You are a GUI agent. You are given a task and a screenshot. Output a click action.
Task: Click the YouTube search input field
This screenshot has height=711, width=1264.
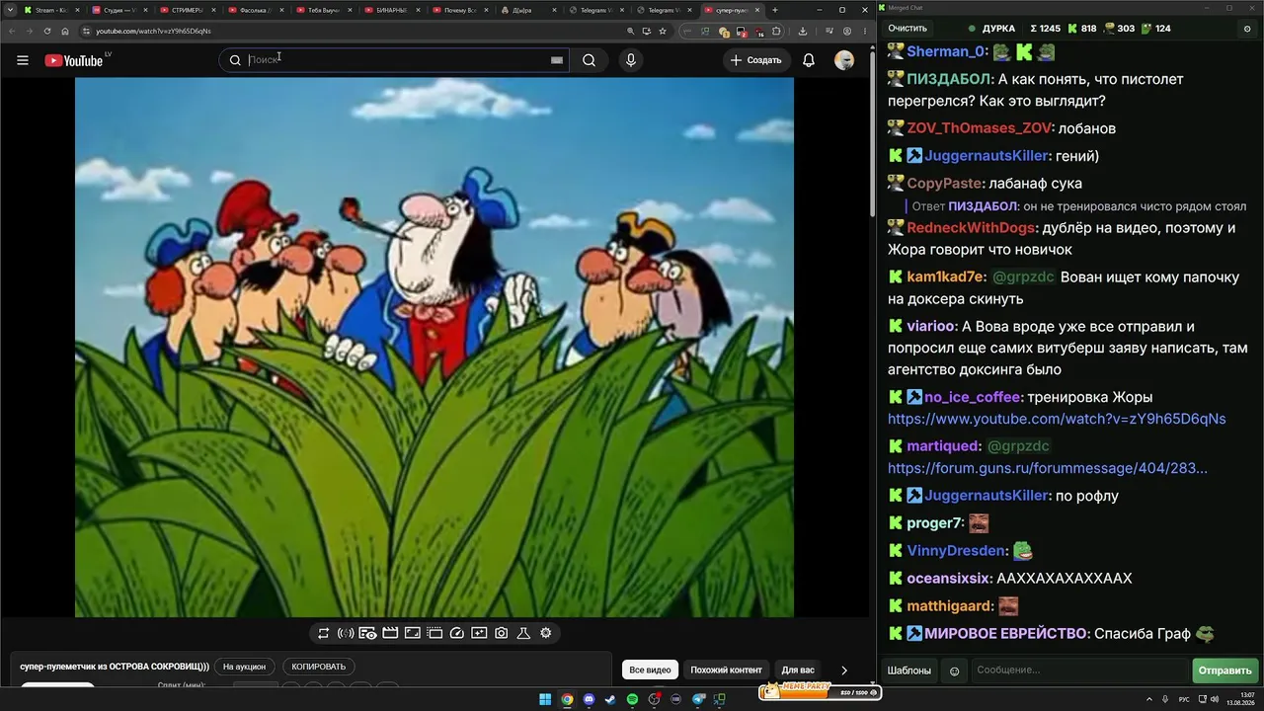pyautogui.click(x=395, y=60)
